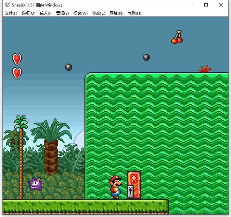Open the 输入(I) menu
Viewport: 231px width, 217px height.
click(46, 13)
